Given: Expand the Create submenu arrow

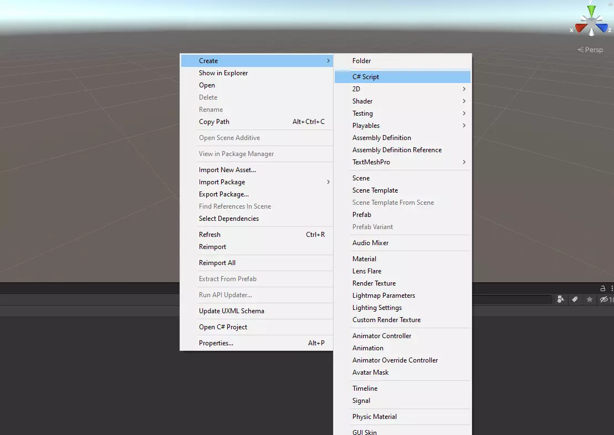Looking at the screenshot, I should point(328,61).
